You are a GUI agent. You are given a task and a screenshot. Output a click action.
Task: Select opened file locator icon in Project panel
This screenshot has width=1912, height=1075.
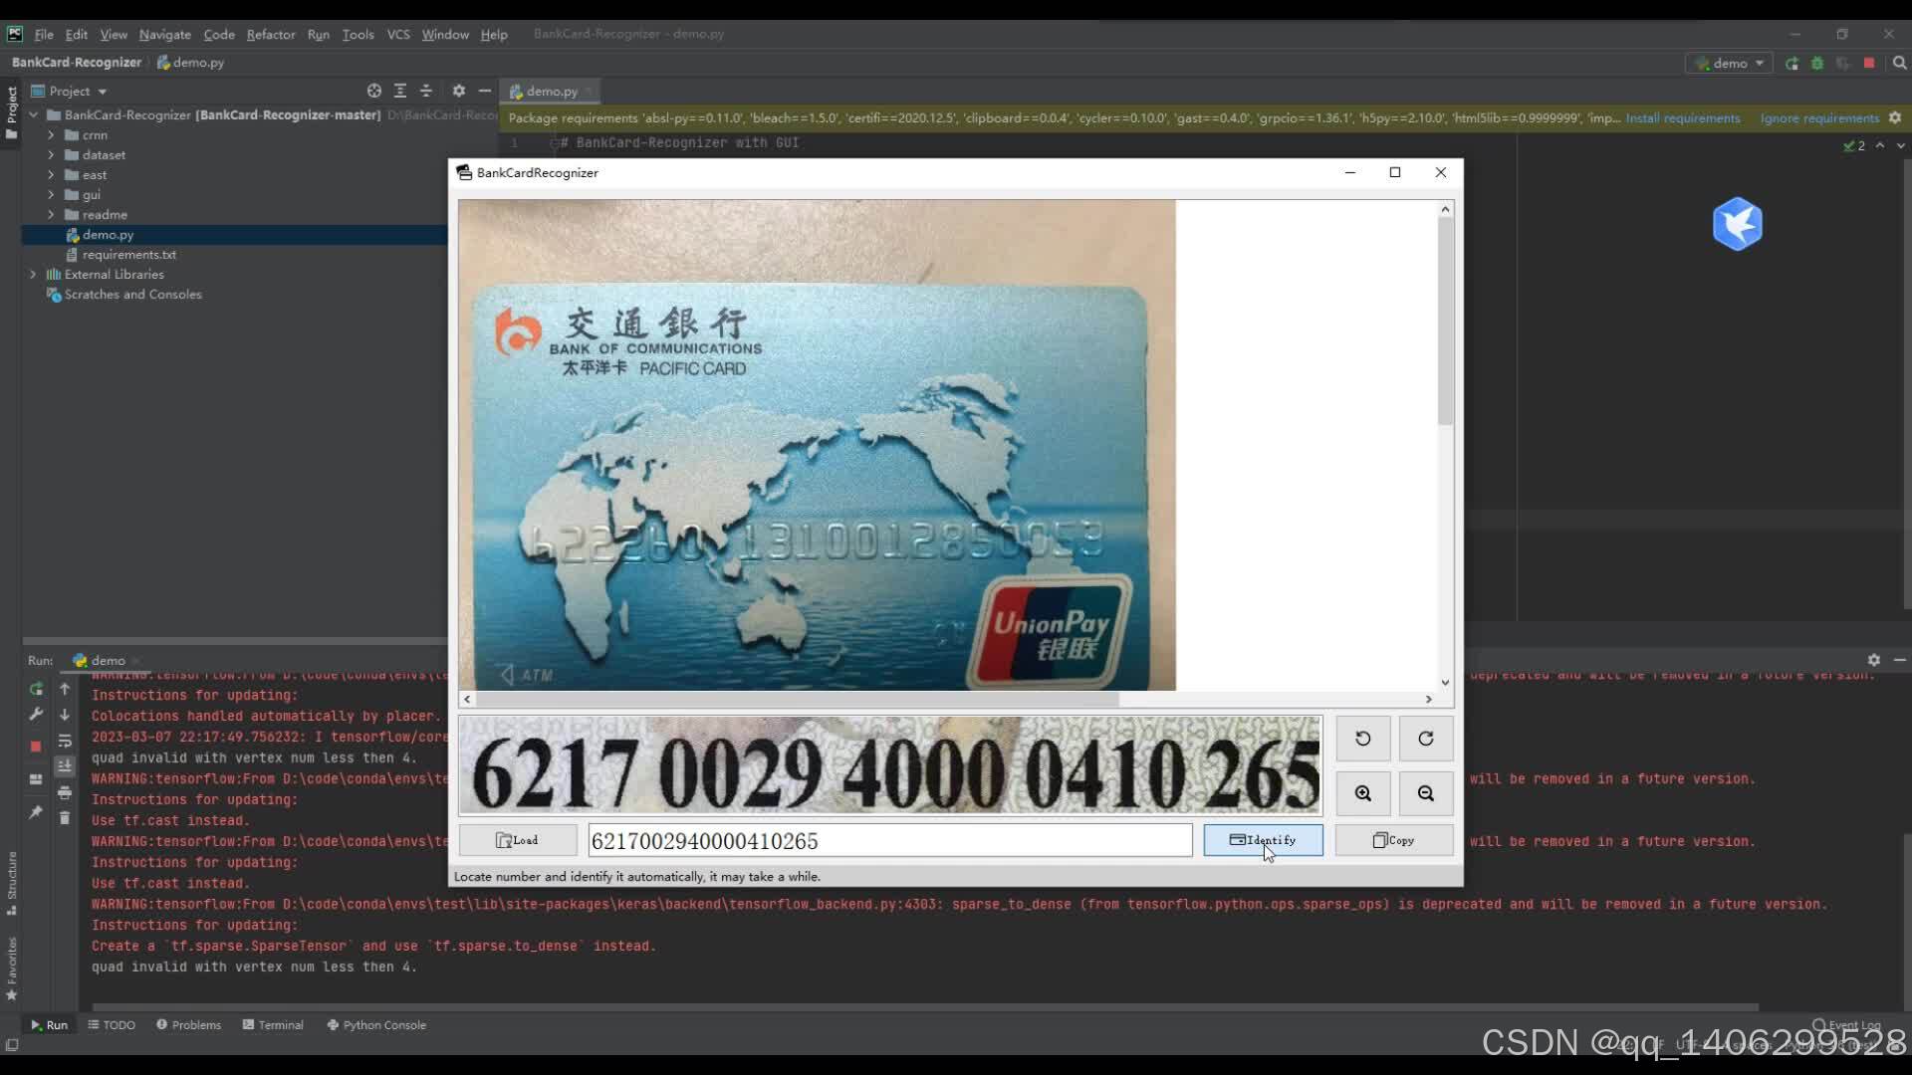click(374, 91)
